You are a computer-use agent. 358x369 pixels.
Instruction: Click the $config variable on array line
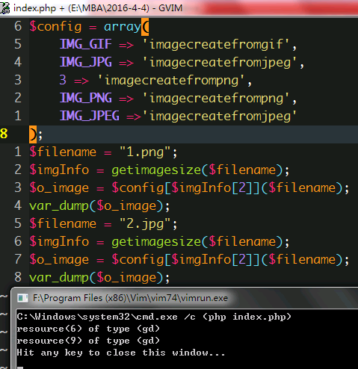pos(55,27)
